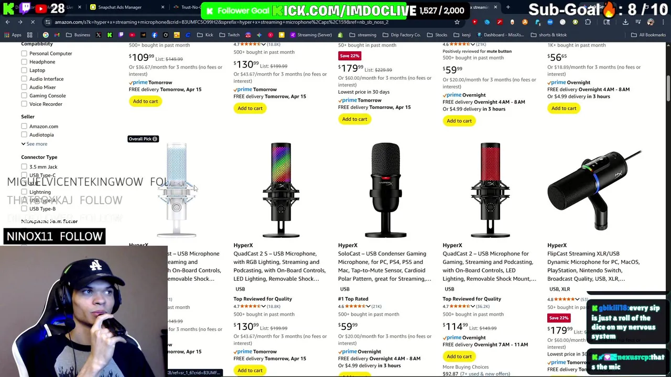Select the QuadCast 2 S RGB microphone image

pos(281,190)
